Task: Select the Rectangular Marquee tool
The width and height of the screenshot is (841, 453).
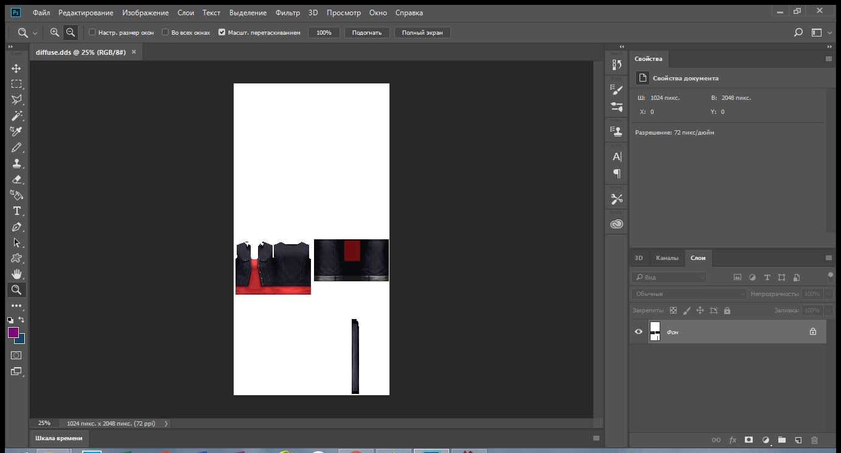Action: point(16,84)
